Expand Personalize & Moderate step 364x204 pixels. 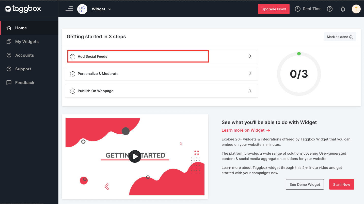[161, 74]
